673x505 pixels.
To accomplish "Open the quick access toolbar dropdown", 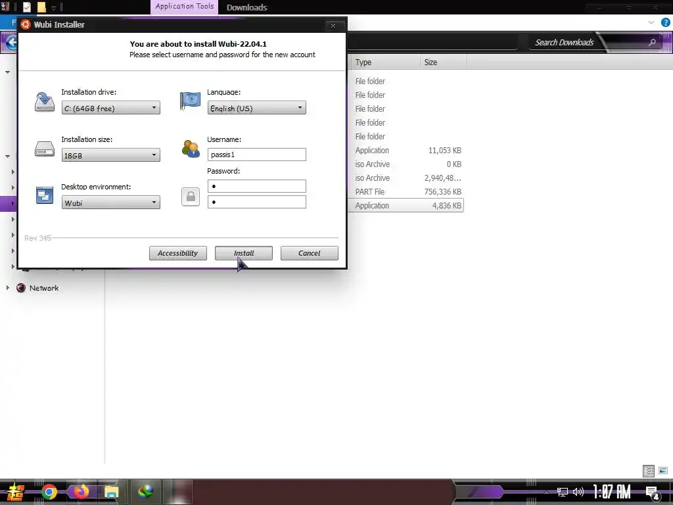I will [x=54, y=8].
